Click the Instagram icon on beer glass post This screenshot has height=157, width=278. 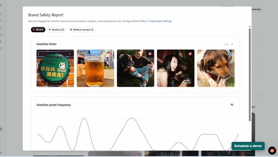click(x=110, y=54)
